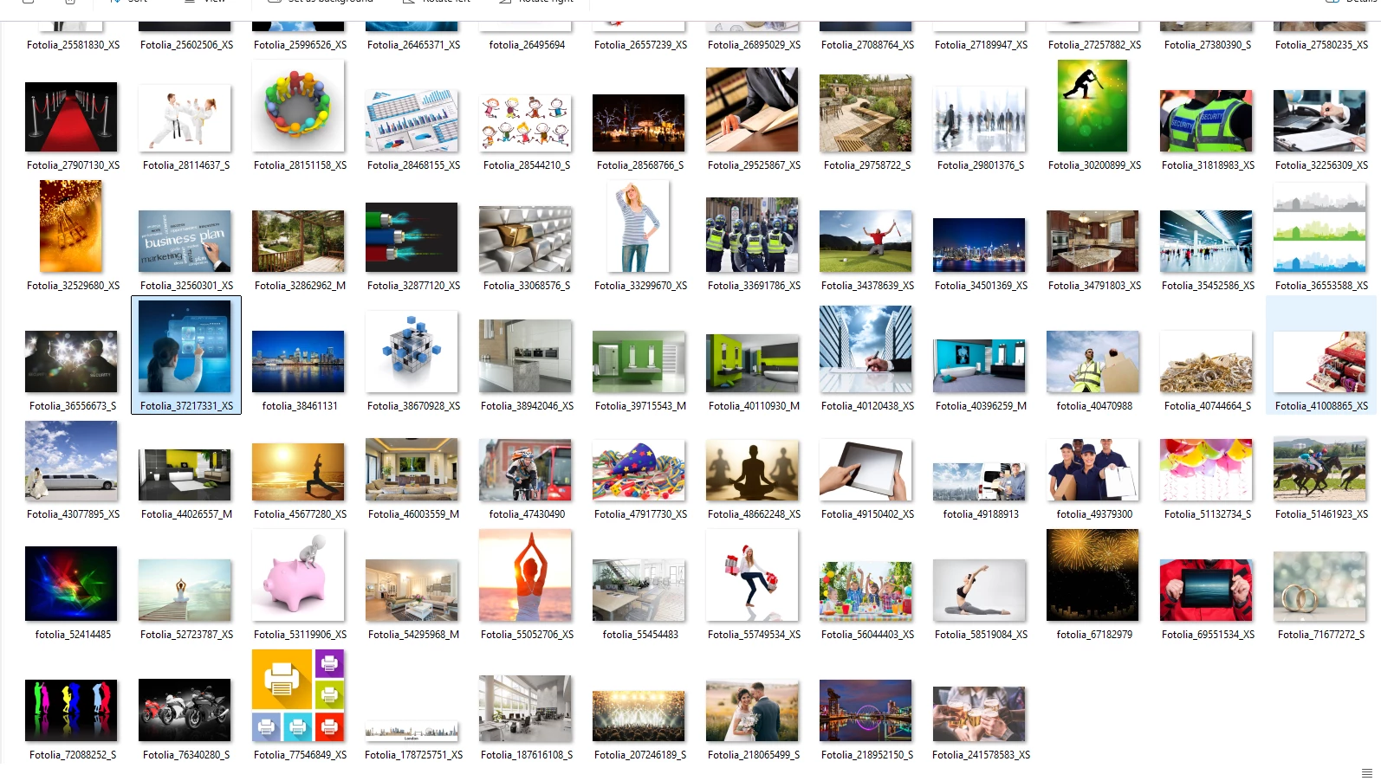Image resolution: width=1381 pixels, height=781 pixels.
Task: Select karate fighters thumbnail Fotolia_28114637_S
Action: (185, 118)
